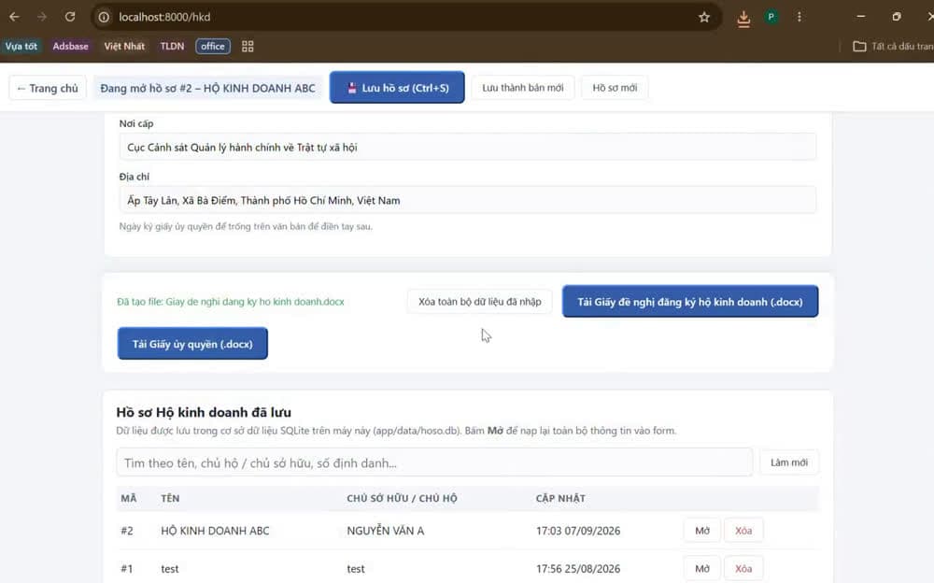Viewport: 934px width, 583px height.
Task: Return to Trang chủ home page
Action: (48, 88)
